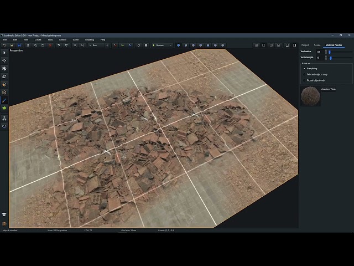Screen dimensions: 354x266
Task: Click the Material Painter tab
Action: [334, 45]
